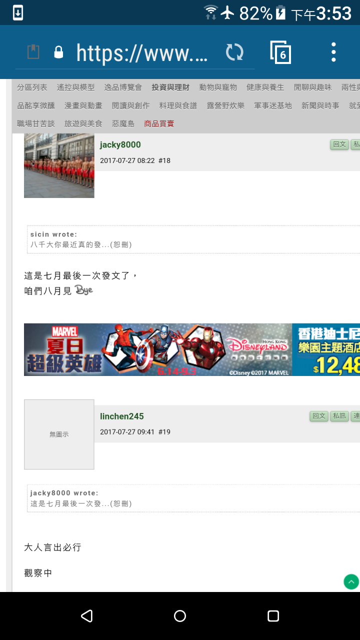The width and height of the screenshot is (360, 640).
Task: Tap the Android recent apps square
Action: [273, 616]
